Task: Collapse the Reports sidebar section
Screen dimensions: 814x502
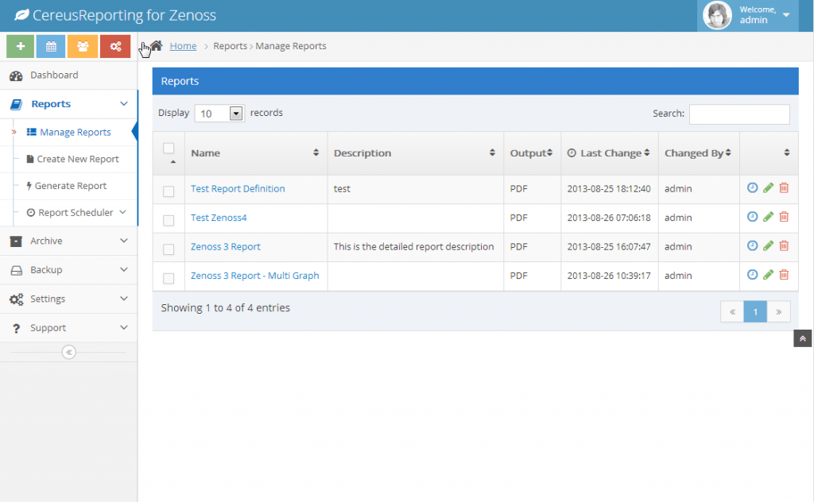Action: pyautogui.click(x=68, y=104)
